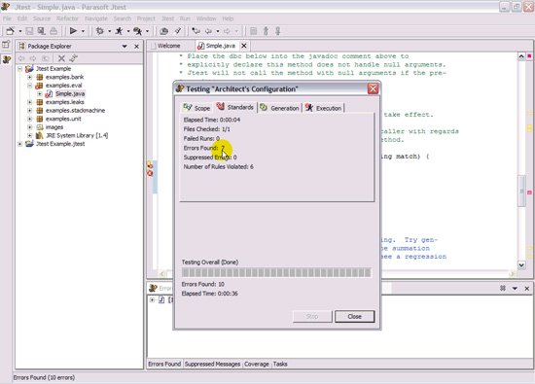Click the bottom view layout toolbar icon
This screenshot has width=535, height=384.
point(503,288)
